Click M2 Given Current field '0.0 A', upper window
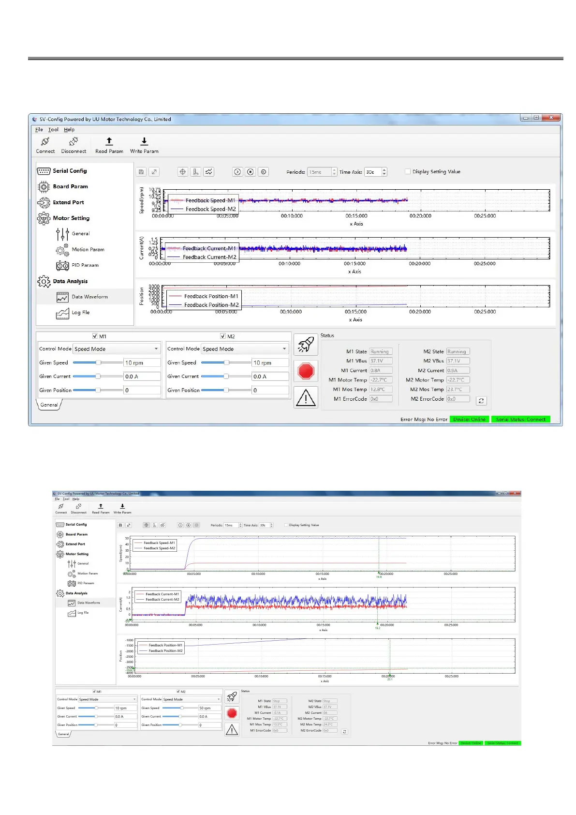576x815 pixels. [x=270, y=376]
